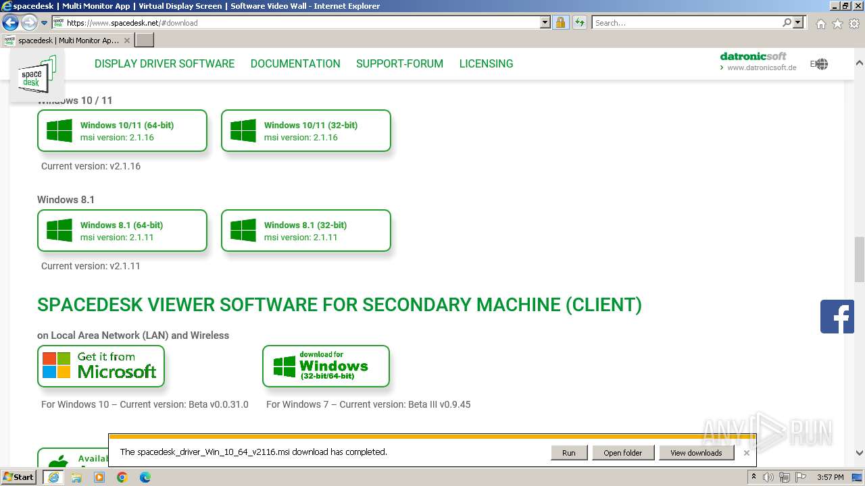Image resolution: width=865 pixels, height=486 pixels.
Task: Open the recent pages dropdown arrow
Action: click(45, 23)
